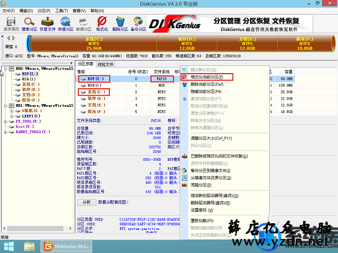Expand LXEFI(1) tree node
The image size is (338, 253).
click(x=12, y=116)
